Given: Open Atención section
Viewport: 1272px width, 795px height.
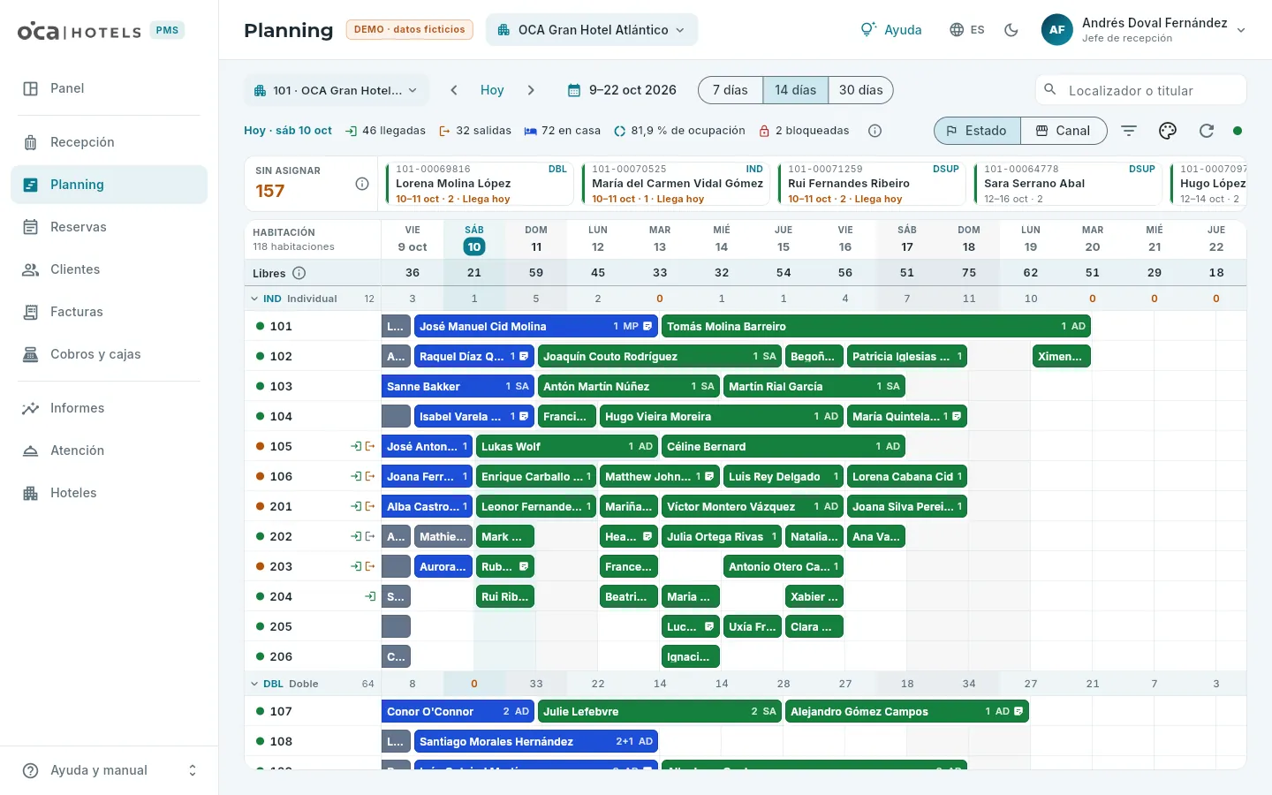Looking at the screenshot, I should point(110,450).
